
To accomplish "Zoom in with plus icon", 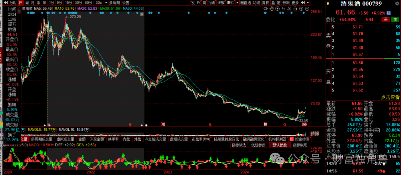I will [x=301, y=9].
